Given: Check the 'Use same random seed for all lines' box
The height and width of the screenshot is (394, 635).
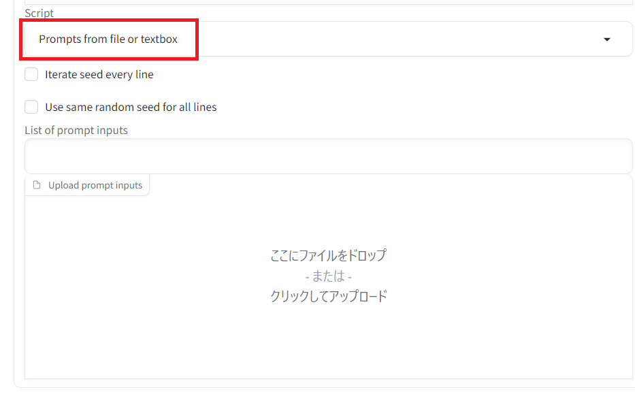Looking at the screenshot, I should tap(31, 107).
